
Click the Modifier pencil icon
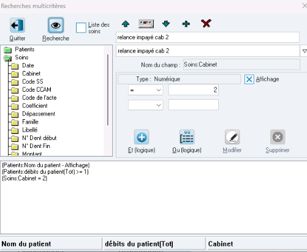click(232, 137)
